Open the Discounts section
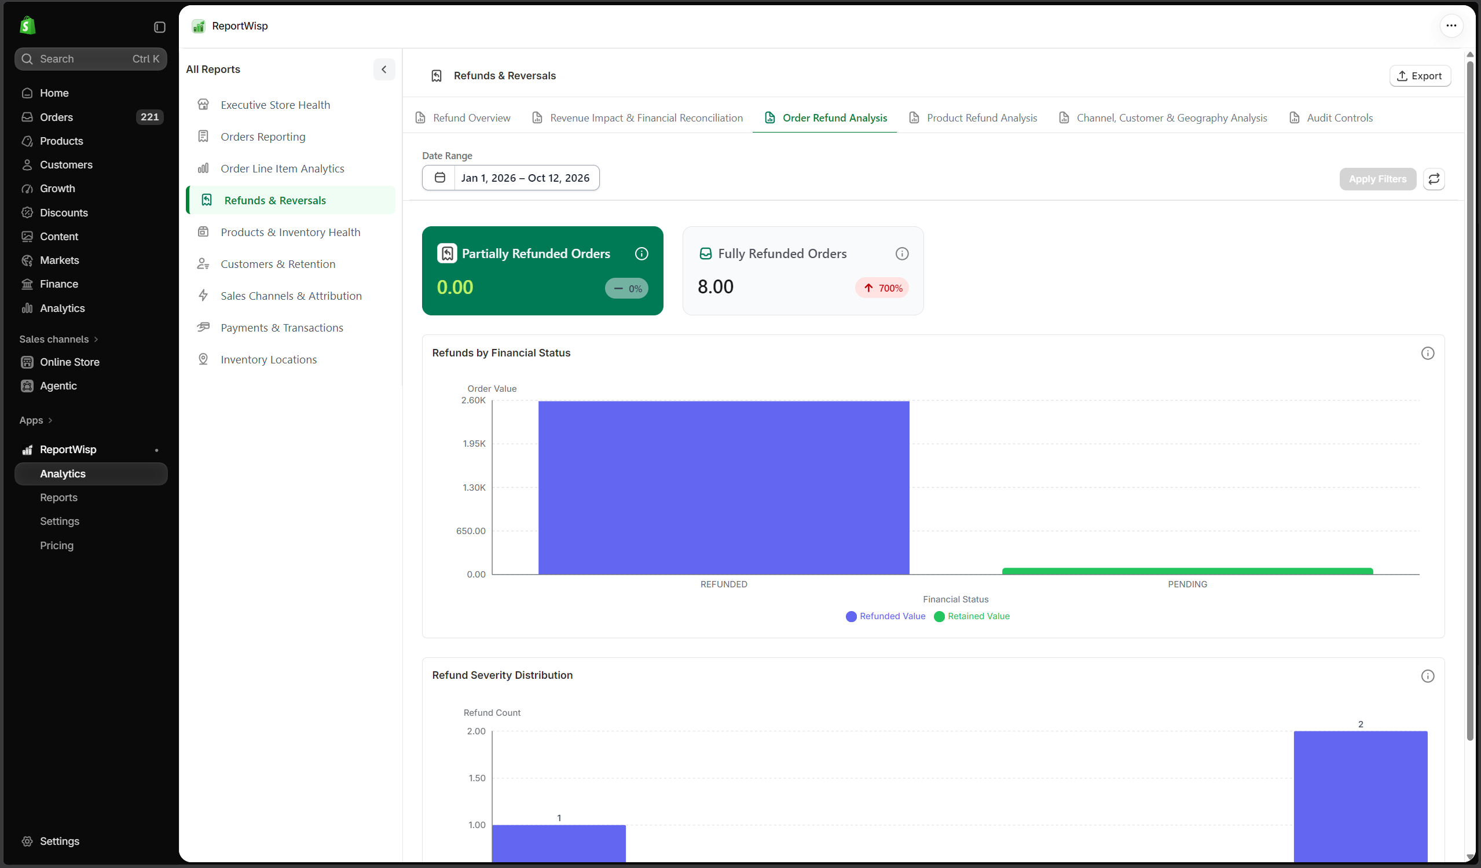Screen dimensions: 1481x868 (91, 212)
